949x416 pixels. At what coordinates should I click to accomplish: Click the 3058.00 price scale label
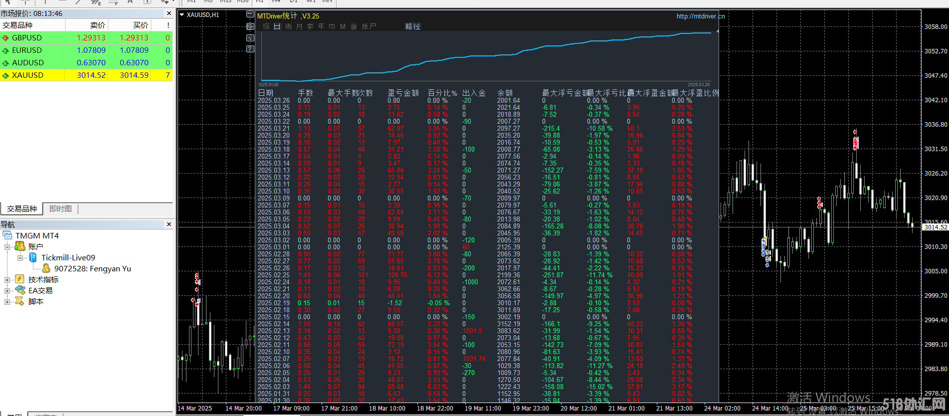(936, 27)
